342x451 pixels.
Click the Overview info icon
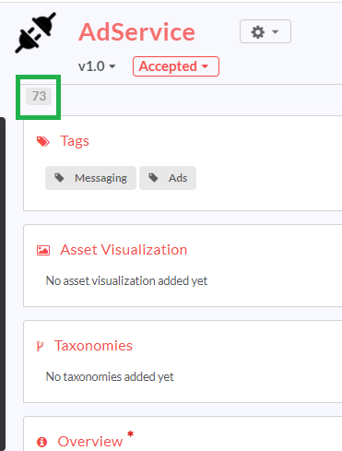point(41,442)
